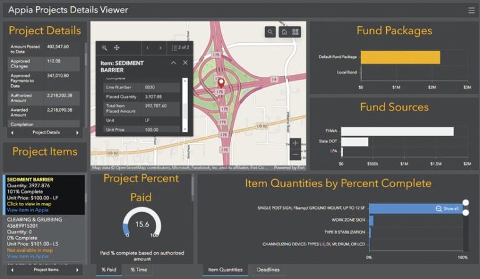Click Show all on the chart

(x=447, y=208)
